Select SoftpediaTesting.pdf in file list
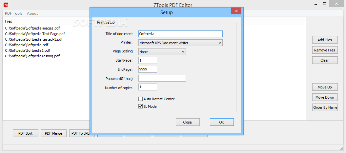This screenshot has height=153, width=346. point(32,56)
